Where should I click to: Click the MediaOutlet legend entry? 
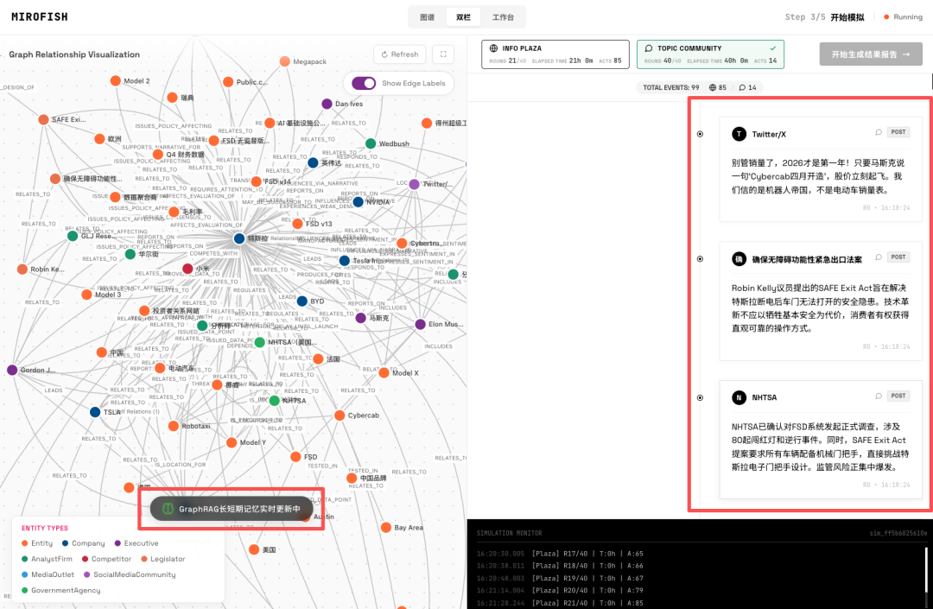pos(48,574)
